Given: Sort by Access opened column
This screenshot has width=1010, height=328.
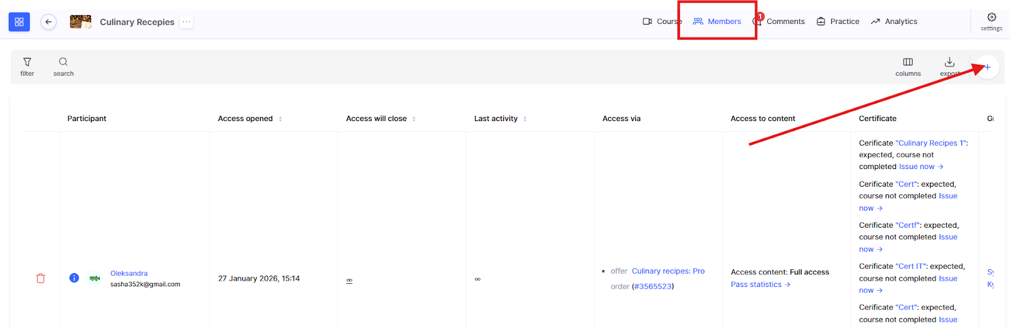Looking at the screenshot, I should pyautogui.click(x=280, y=119).
